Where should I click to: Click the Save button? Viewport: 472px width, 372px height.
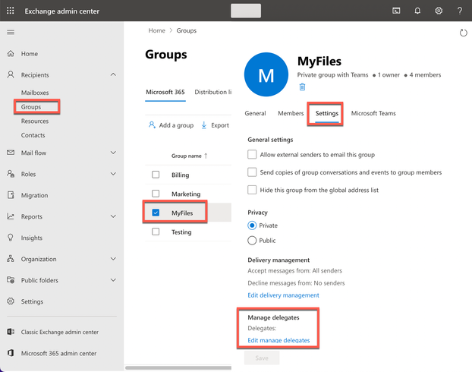point(262,358)
